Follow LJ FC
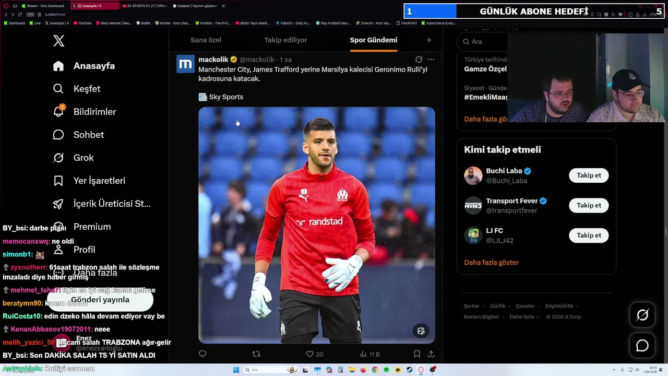 589,236
